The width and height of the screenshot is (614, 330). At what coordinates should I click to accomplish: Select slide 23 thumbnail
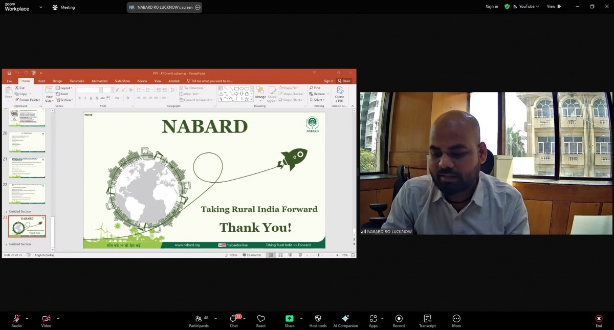click(27, 226)
